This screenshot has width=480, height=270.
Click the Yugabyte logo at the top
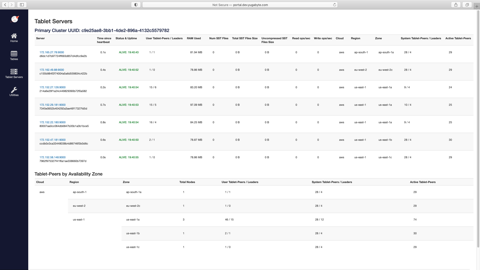point(14,19)
